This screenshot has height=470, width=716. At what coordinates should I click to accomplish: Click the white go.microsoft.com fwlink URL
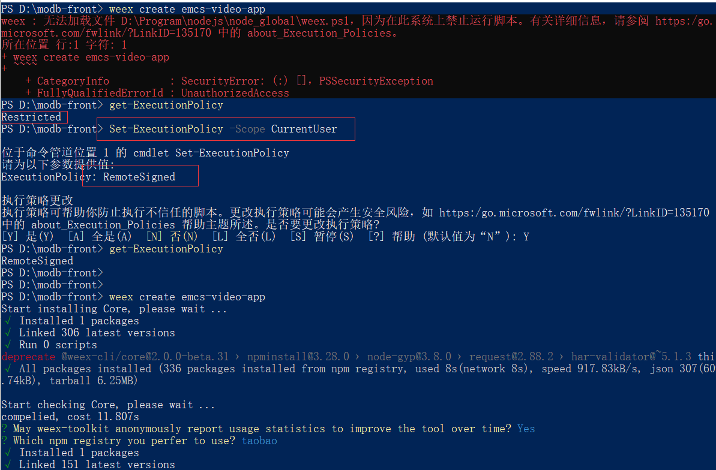tap(574, 213)
